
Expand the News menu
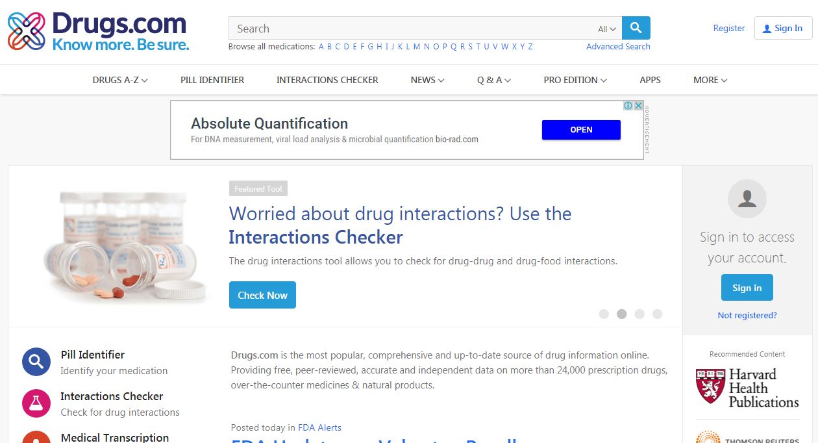(427, 80)
